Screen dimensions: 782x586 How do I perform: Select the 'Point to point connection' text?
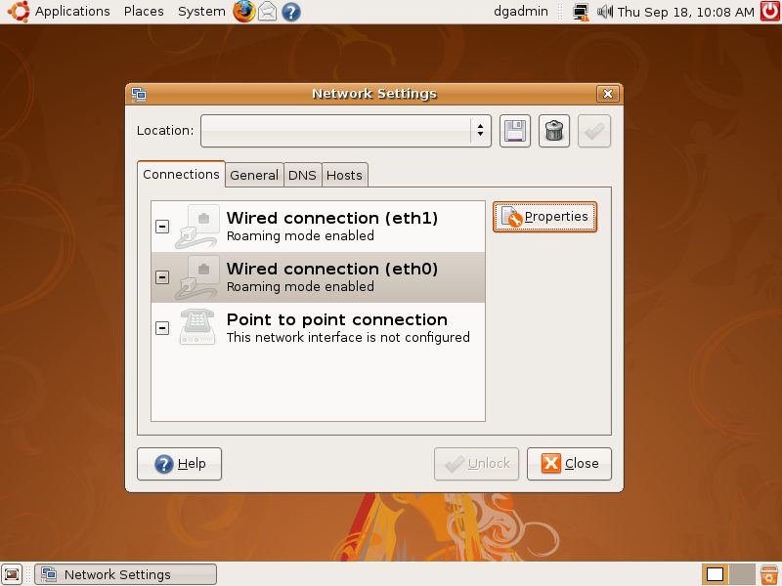coord(336,319)
